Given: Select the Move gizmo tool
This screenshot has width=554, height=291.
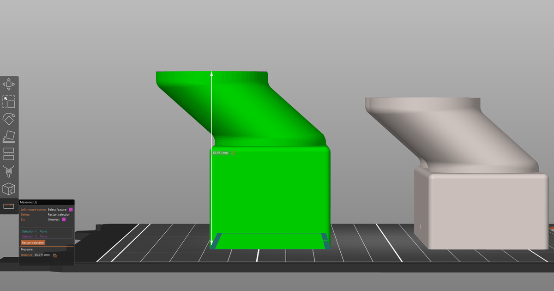Looking at the screenshot, I should point(9,84).
